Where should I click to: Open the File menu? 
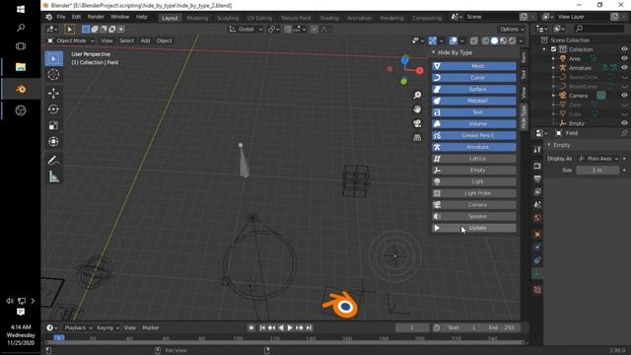coord(61,17)
